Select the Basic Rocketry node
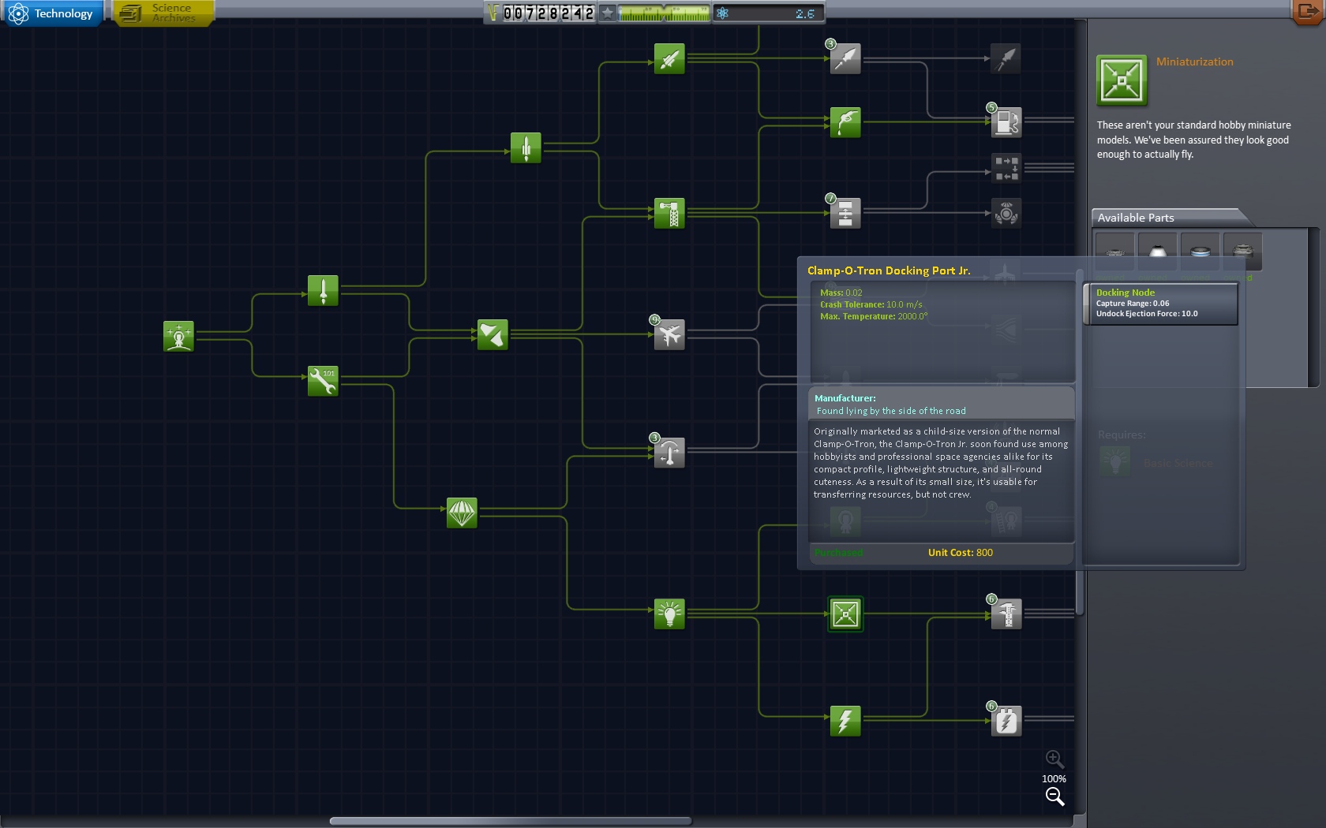Screen dimensions: 1326x828 click(x=323, y=290)
